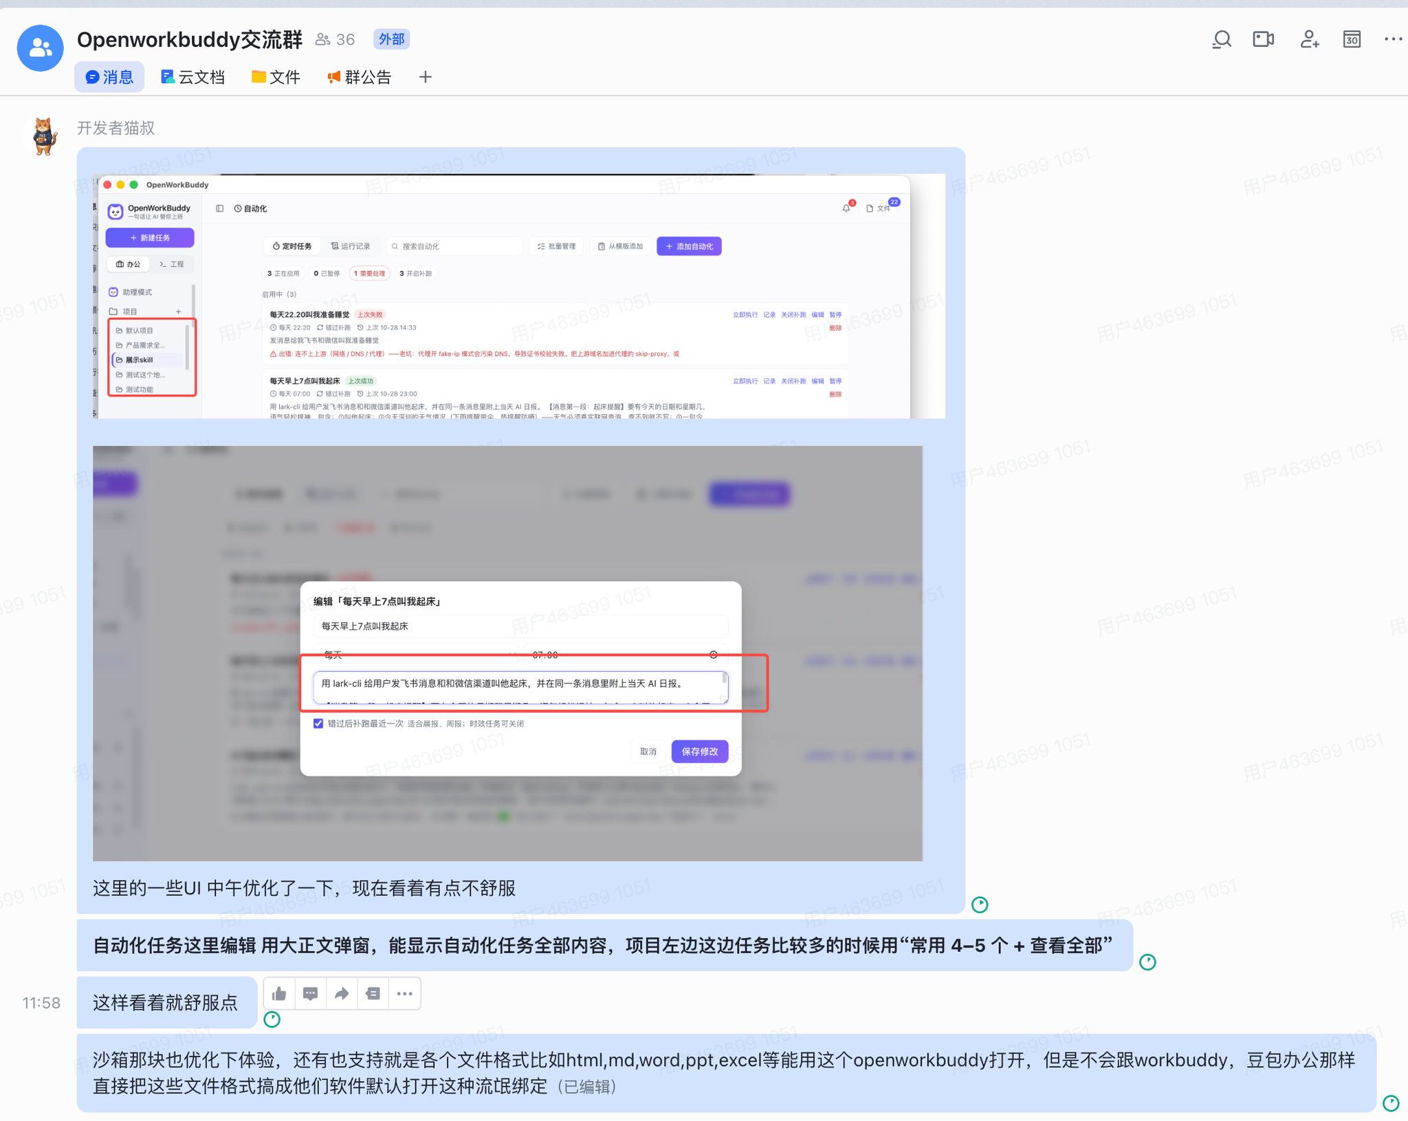This screenshot has width=1408, height=1121.
Task: Add a new tab with the plus icon
Action: [425, 77]
